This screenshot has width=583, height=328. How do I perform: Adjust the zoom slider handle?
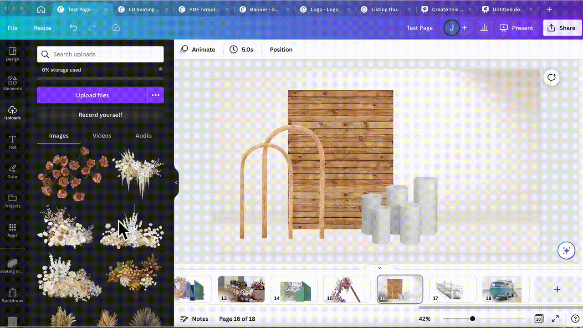pos(472,319)
